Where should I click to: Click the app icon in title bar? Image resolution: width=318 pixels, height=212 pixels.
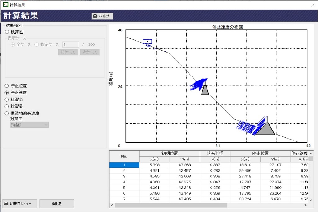point(5,5)
